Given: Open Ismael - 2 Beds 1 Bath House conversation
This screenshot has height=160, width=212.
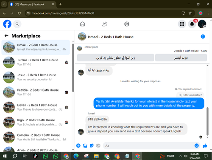Looking at the screenshot, I should [x=36, y=47].
